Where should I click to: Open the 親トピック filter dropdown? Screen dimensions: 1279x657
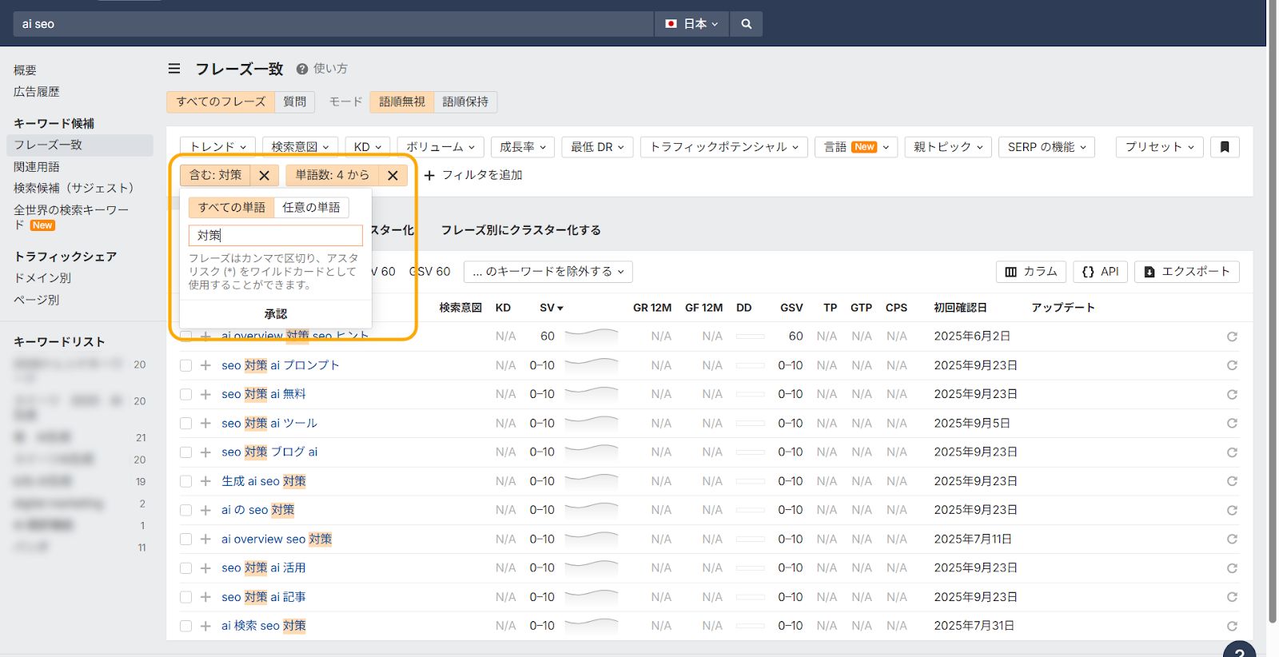(x=948, y=147)
